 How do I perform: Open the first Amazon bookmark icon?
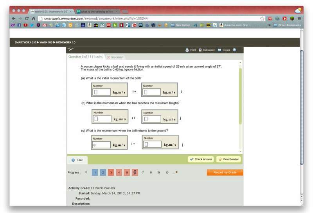tap(90, 25)
